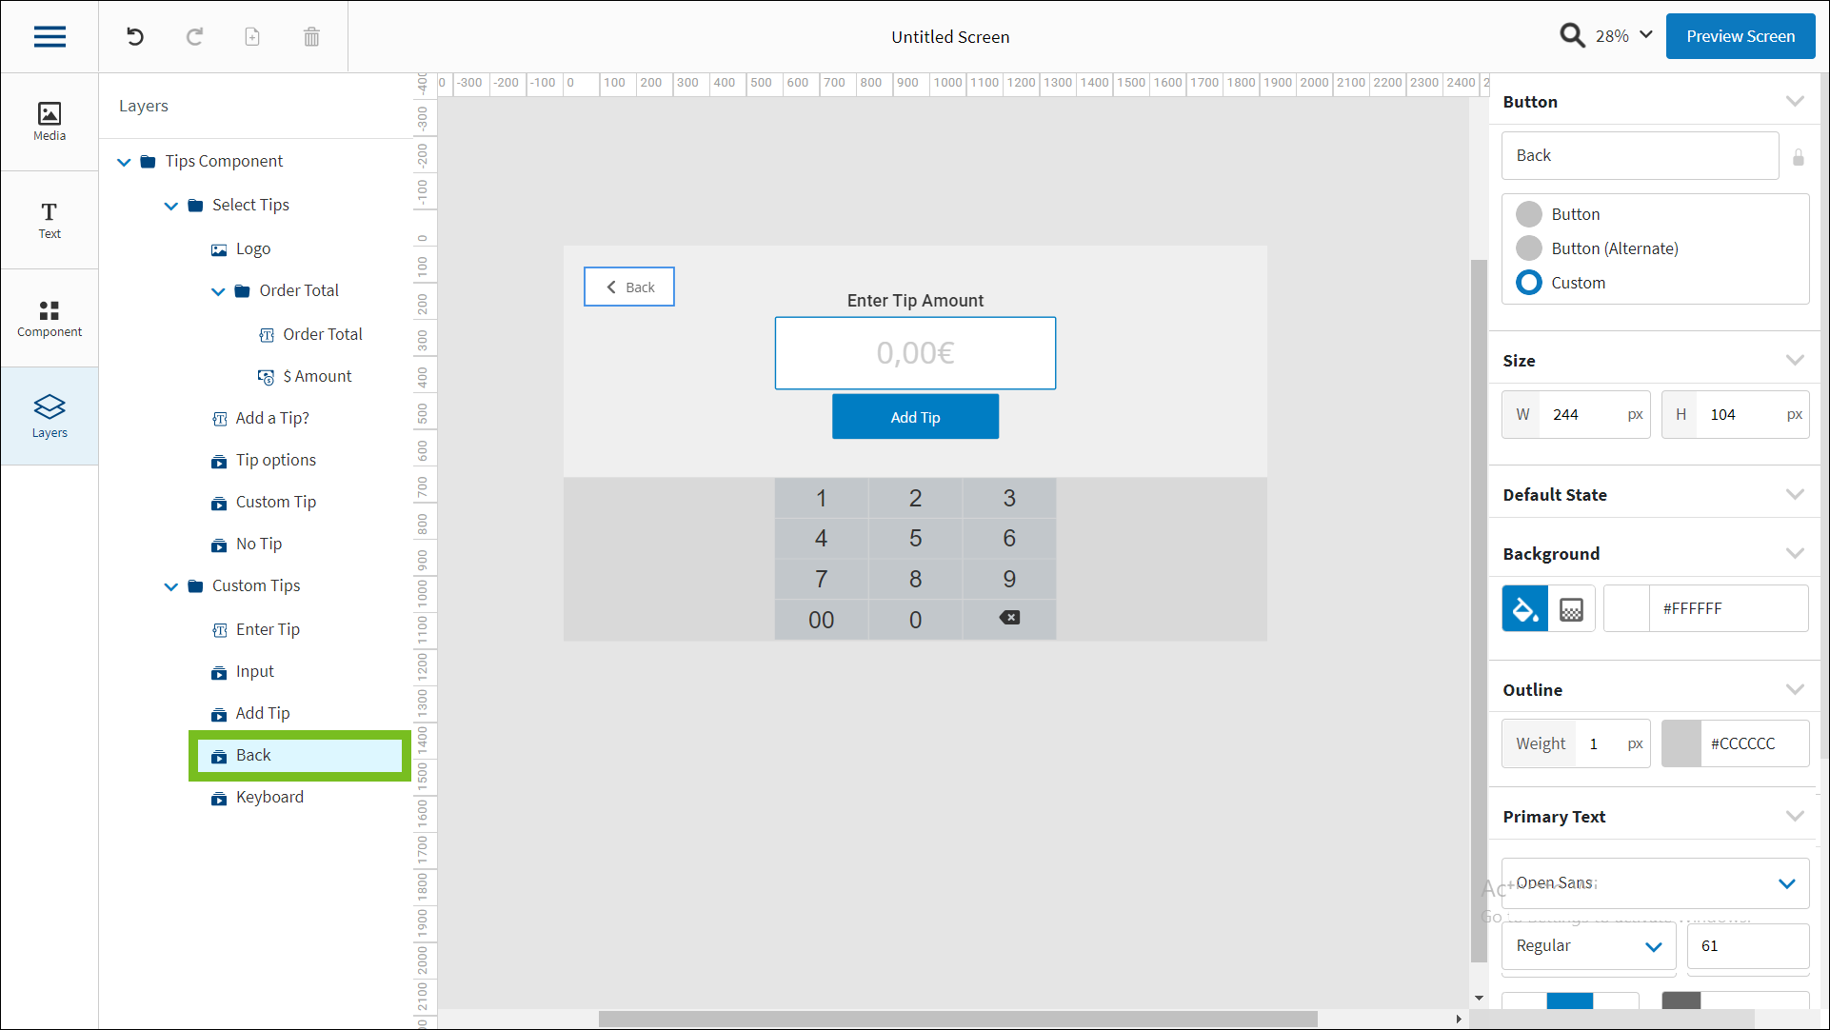The image size is (1830, 1030).
Task: Click the lock icon beside Back name
Action: click(1798, 157)
